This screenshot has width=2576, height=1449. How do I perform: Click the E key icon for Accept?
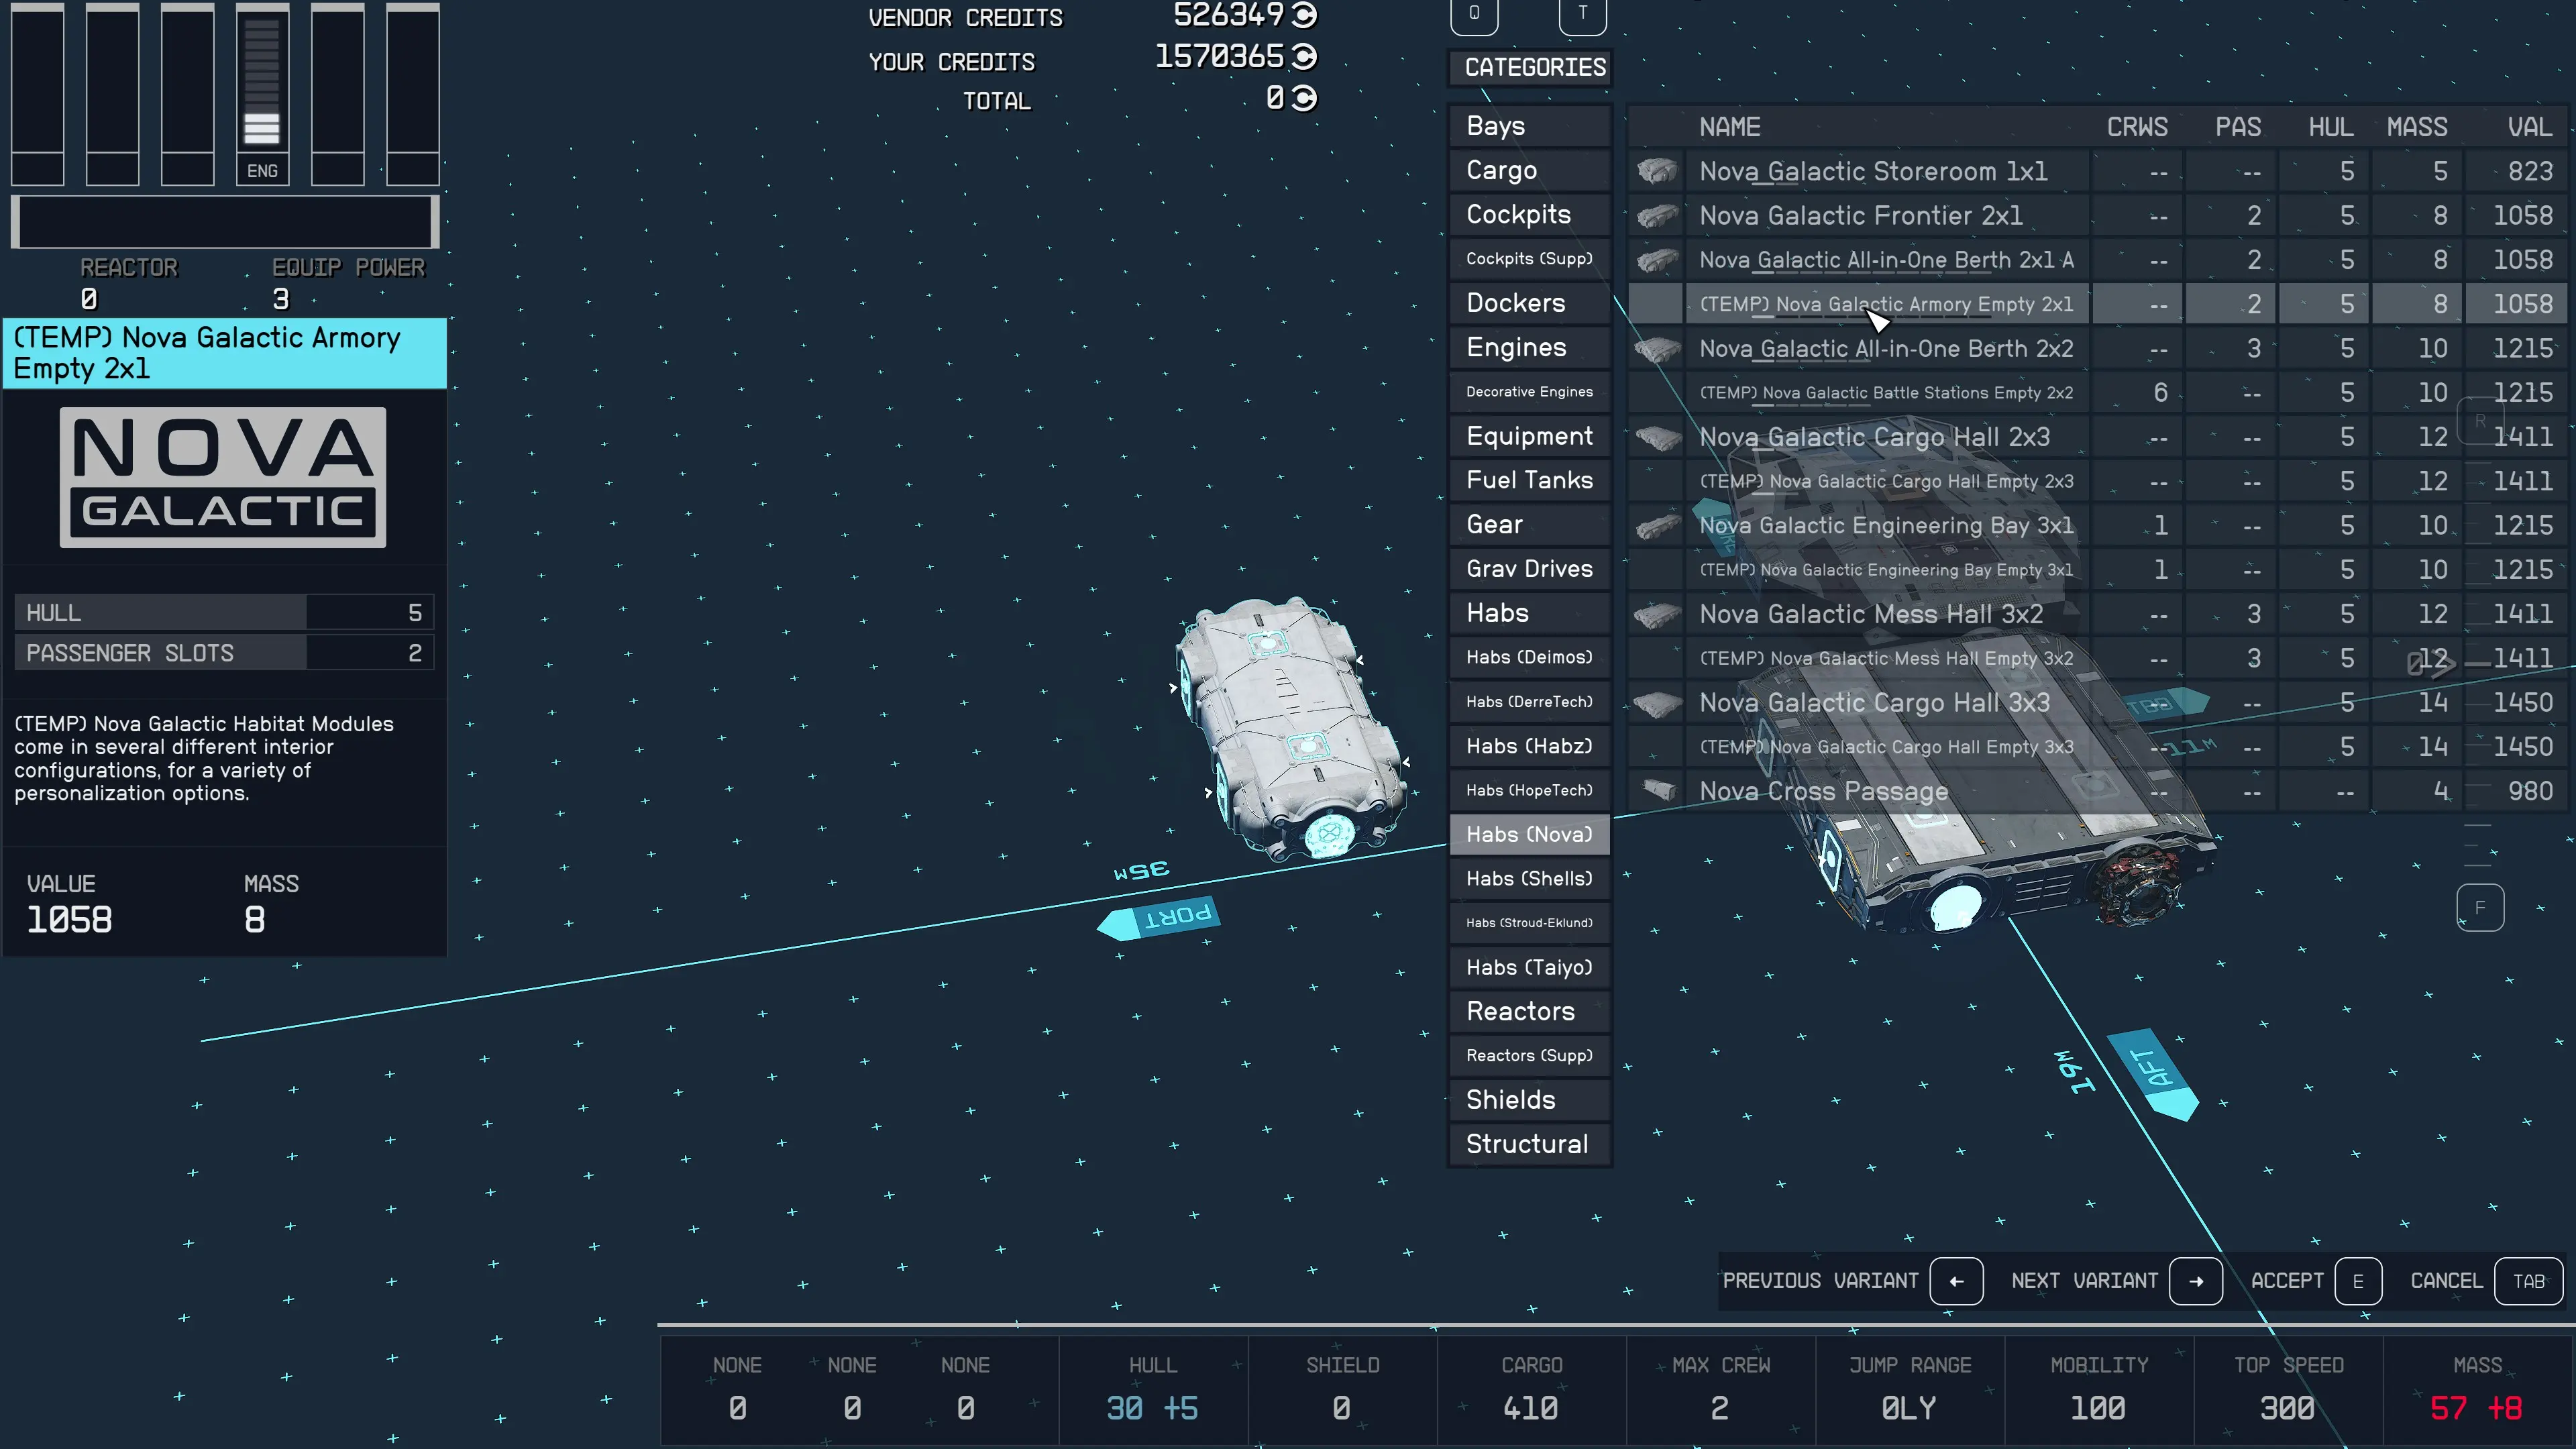tap(2358, 1281)
